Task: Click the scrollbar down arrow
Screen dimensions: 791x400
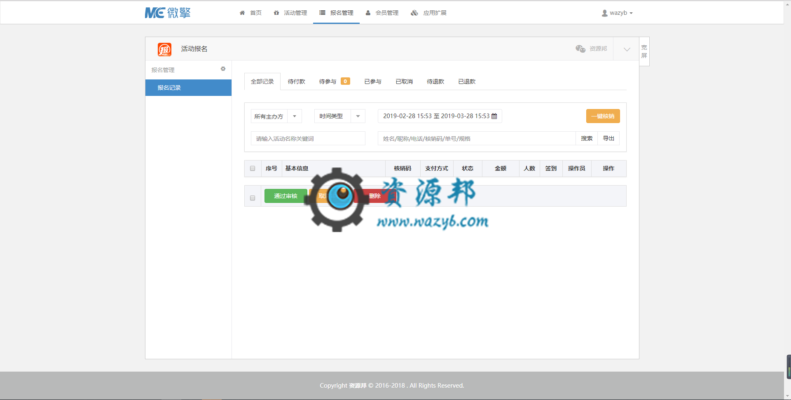Action: click(x=788, y=396)
